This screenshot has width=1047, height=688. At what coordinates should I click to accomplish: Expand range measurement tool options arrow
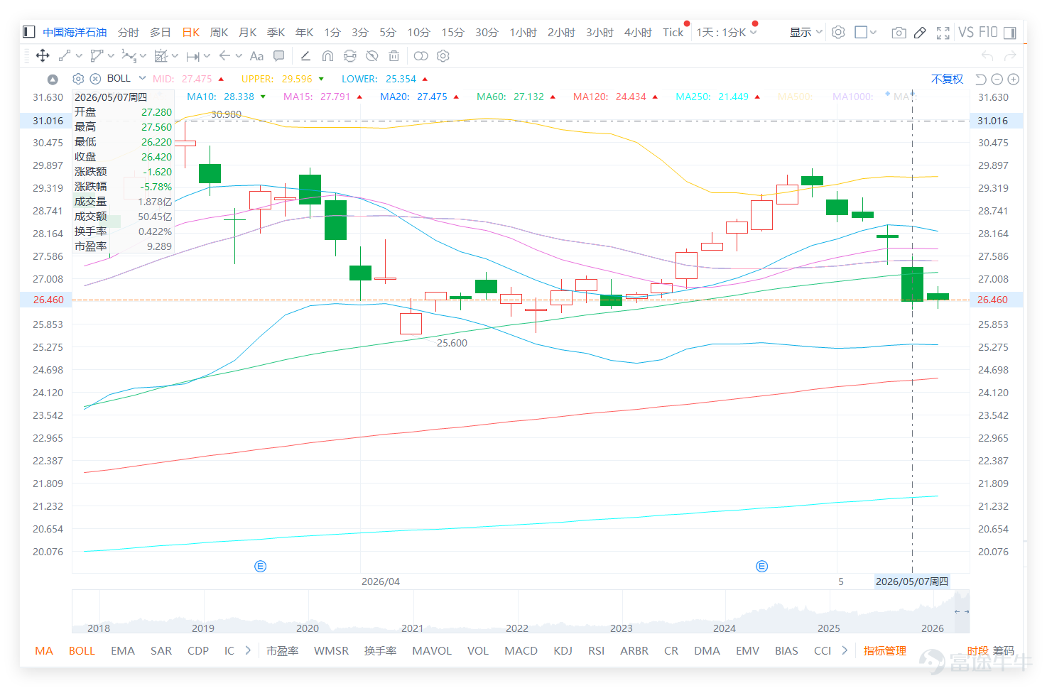(207, 56)
